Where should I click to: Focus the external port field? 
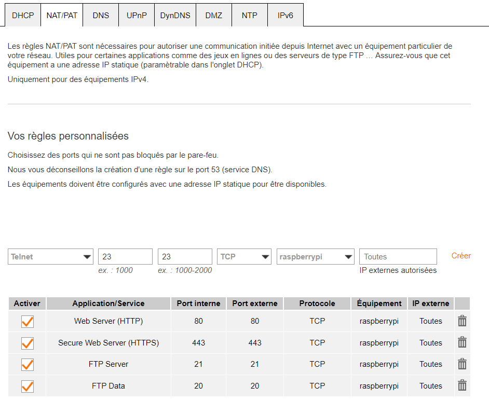click(185, 257)
